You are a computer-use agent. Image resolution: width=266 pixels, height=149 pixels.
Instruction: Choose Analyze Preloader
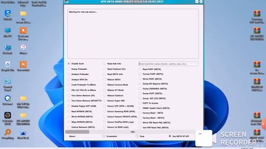(79, 74)
